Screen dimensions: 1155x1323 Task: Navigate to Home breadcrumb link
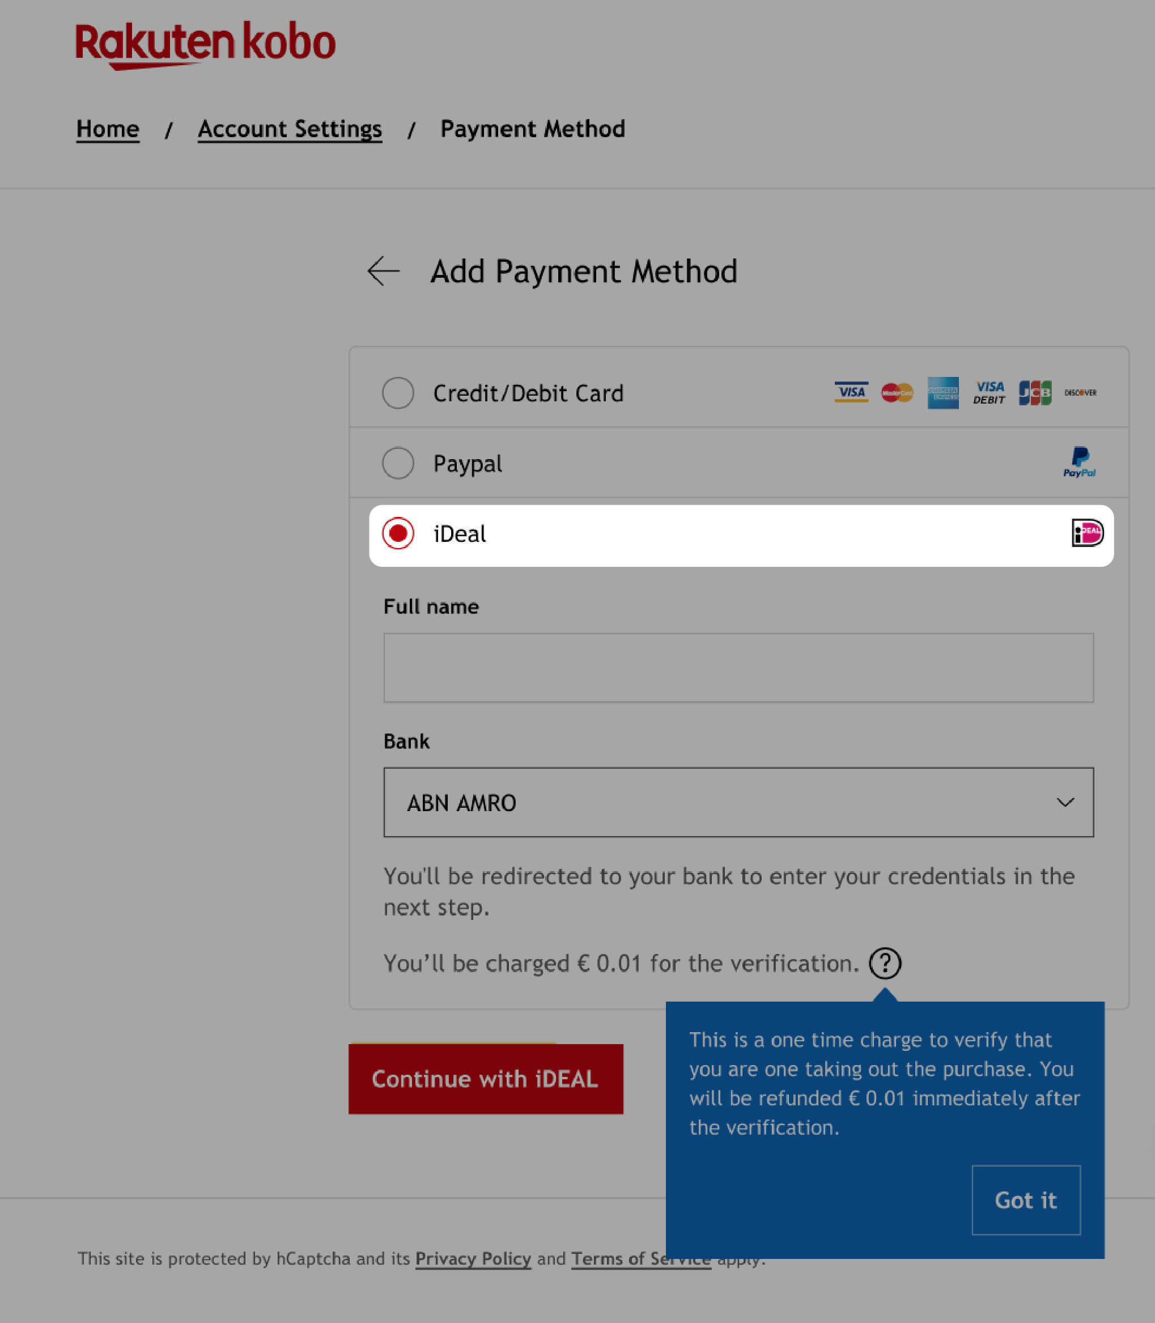click(107, 128)
